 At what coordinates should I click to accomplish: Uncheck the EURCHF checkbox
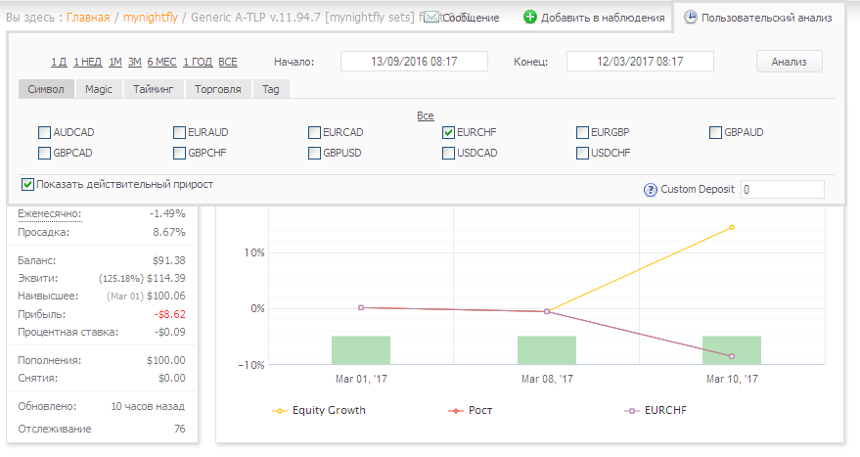[x=448, y=132]
